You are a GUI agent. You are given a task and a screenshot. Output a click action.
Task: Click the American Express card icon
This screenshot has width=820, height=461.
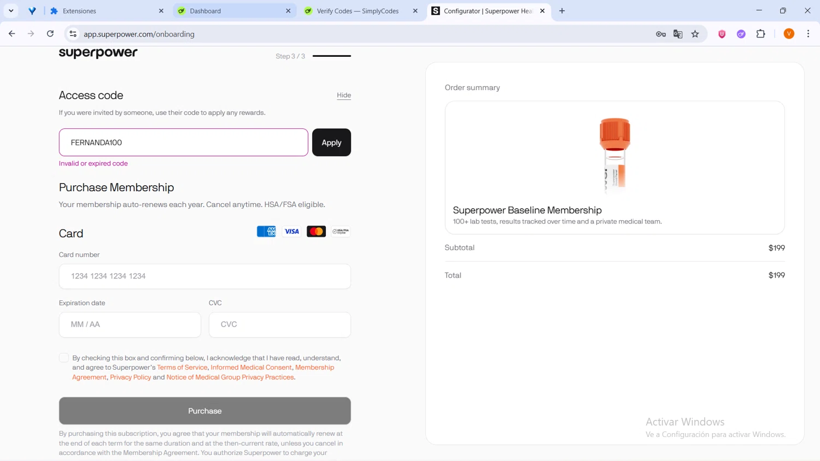tap(266, 232)
